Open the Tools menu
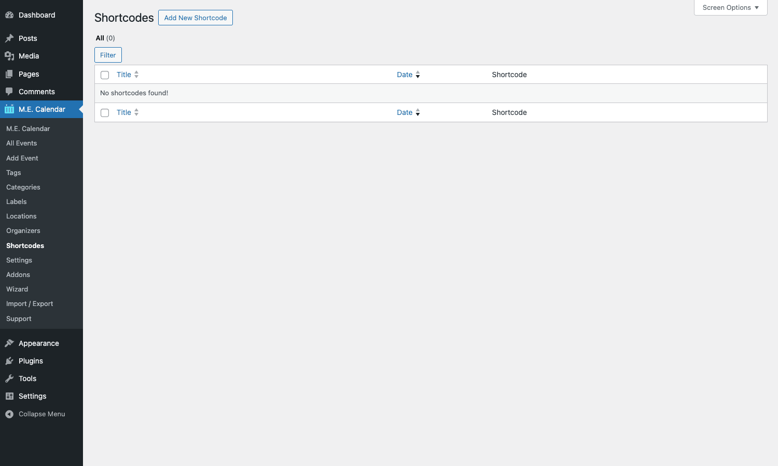Viewport: 778px width, 466px height. point(41,378)
